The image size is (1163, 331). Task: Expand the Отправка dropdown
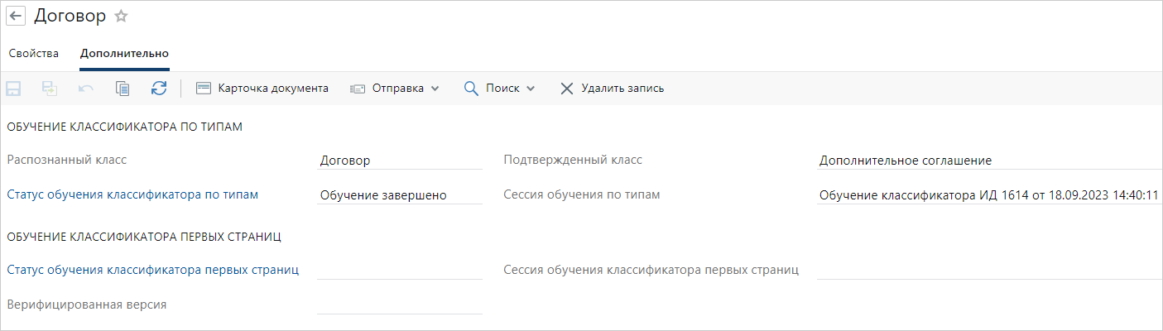point(394,89)
